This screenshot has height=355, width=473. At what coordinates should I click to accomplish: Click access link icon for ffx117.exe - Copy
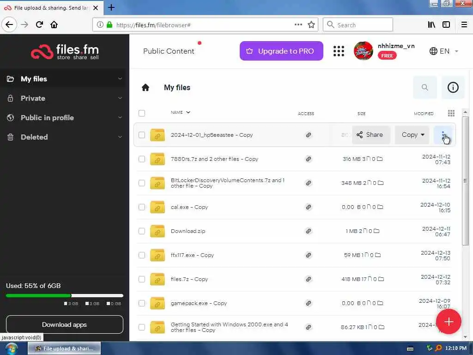[x=308, y=255]
